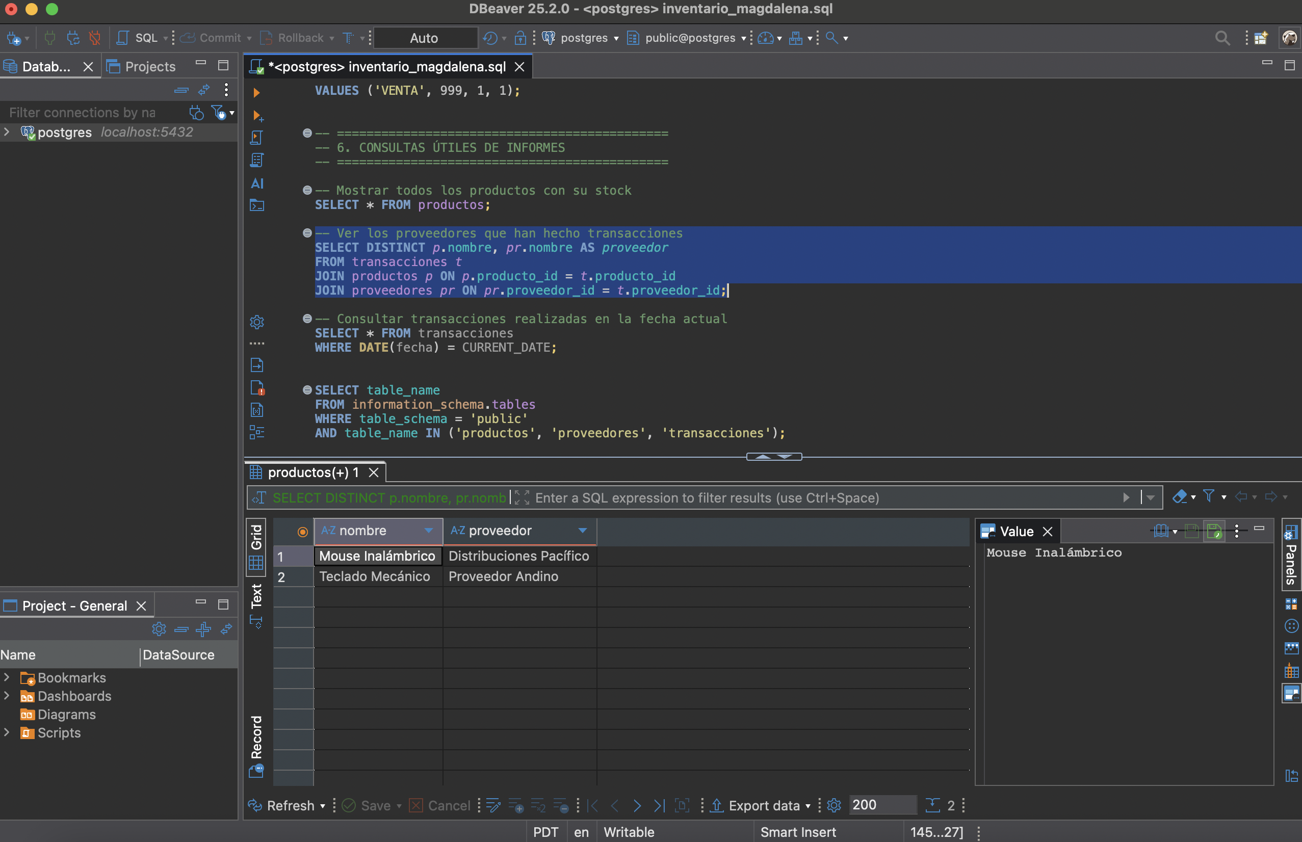Collapse the 'Mostrar todos los productos' fold
The width and height of the screenshot is (1302, 842).
point(307,190)
